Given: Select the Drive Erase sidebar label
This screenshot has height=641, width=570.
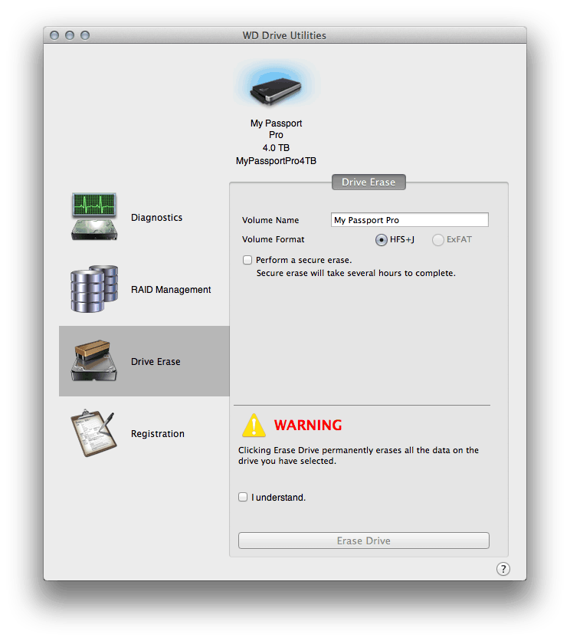Looking at the screenshot, I should [156, 362].
